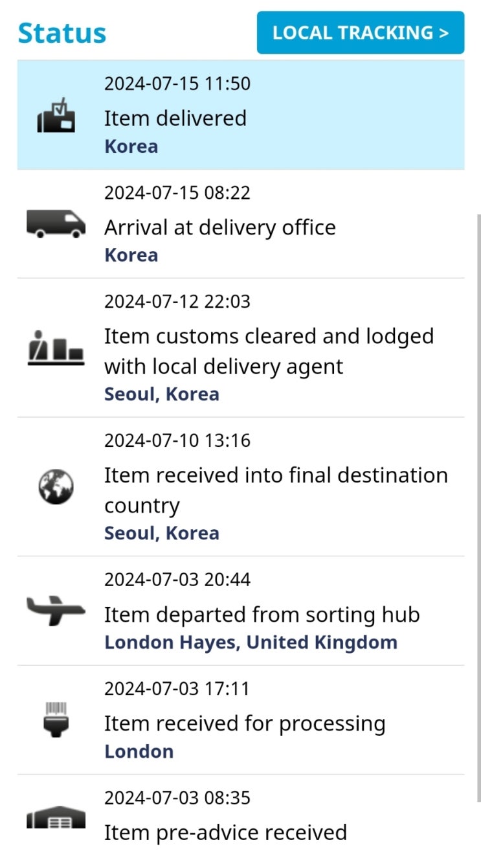Select the Item delivered status row
The height and width of the screenshot is (864, 481).
[241, 115]
